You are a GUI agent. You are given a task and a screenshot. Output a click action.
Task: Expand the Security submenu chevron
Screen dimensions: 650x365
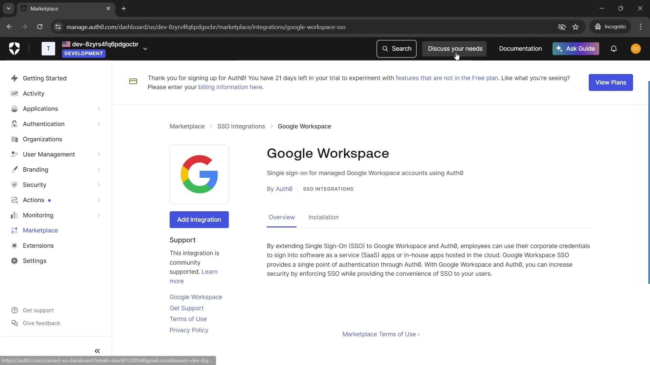pyautogui.click(x=99, y=185)
